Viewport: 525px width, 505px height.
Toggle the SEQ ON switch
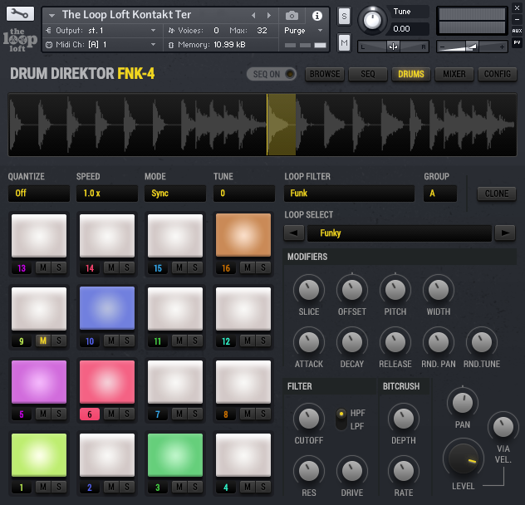click(x=272, y=74)
